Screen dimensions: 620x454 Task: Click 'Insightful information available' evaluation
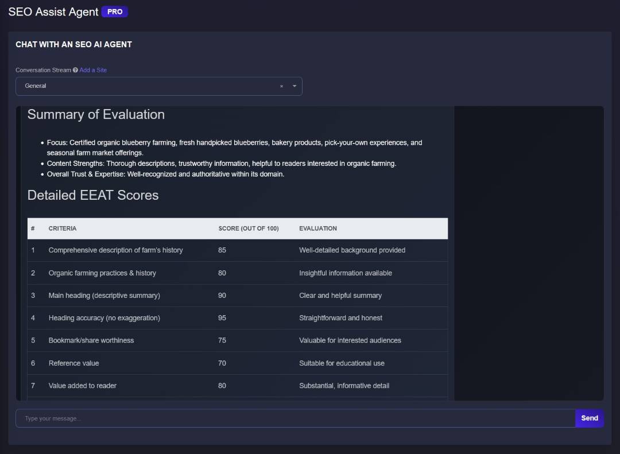click(346, 273)
